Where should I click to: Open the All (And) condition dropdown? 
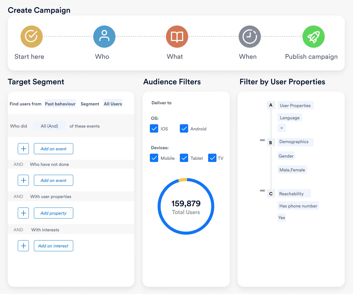click(x=50, y=126)
